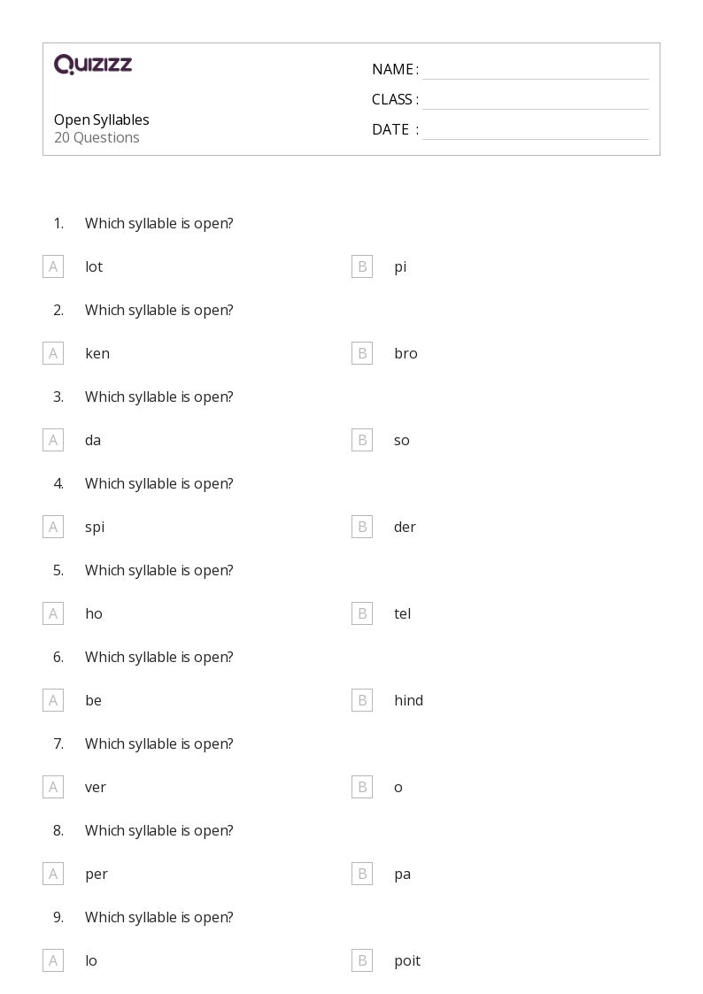
Task: Mark box B beside 'so'
Action: pos(362,440)
